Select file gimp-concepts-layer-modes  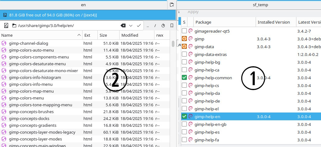coord(35,139)
